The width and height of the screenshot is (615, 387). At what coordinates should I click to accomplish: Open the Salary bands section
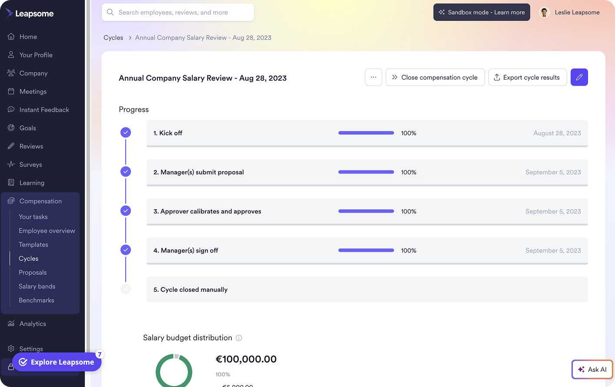pos(37,286)
